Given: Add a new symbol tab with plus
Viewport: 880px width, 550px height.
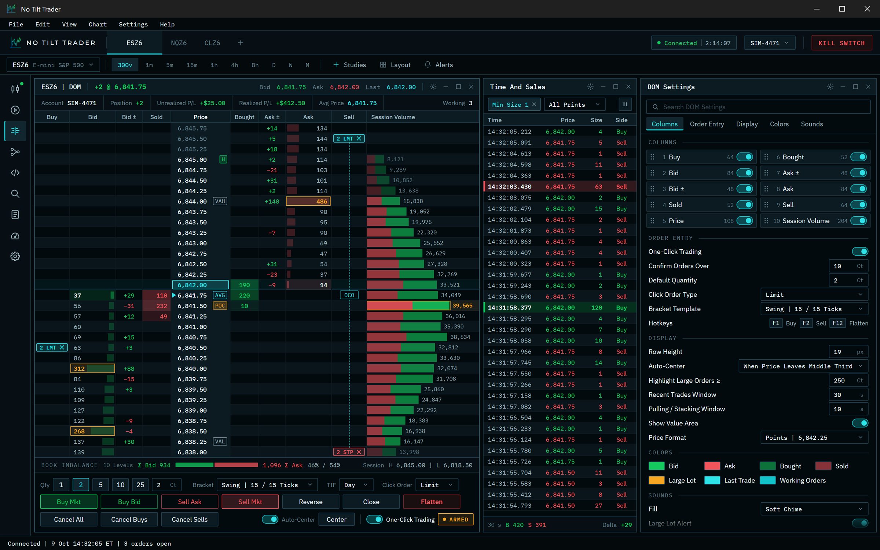Looking at the screenshot, I should click(241, 43).
